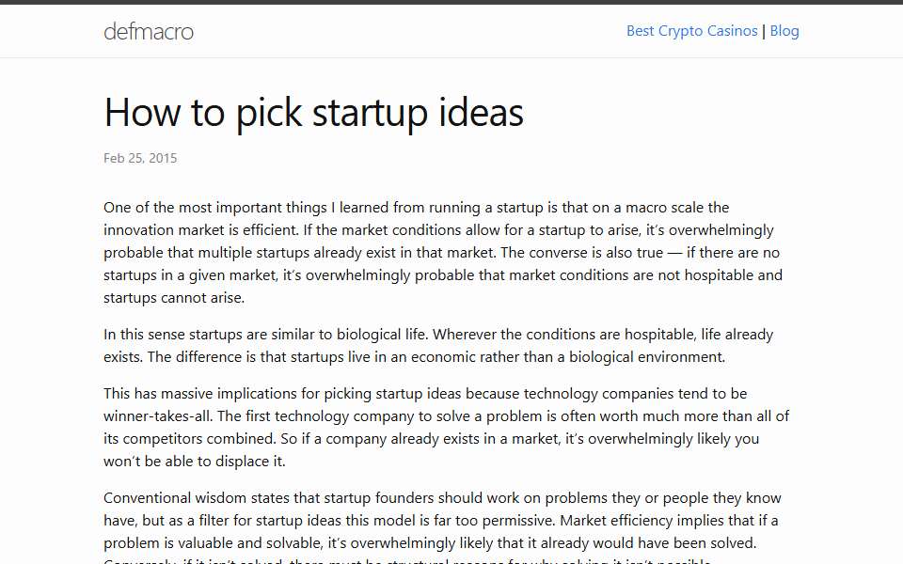Click the phrase 'won't be able to displace it.'
Image resolution: width=903 pixels, height=564 pixels.
click(195, 461)
